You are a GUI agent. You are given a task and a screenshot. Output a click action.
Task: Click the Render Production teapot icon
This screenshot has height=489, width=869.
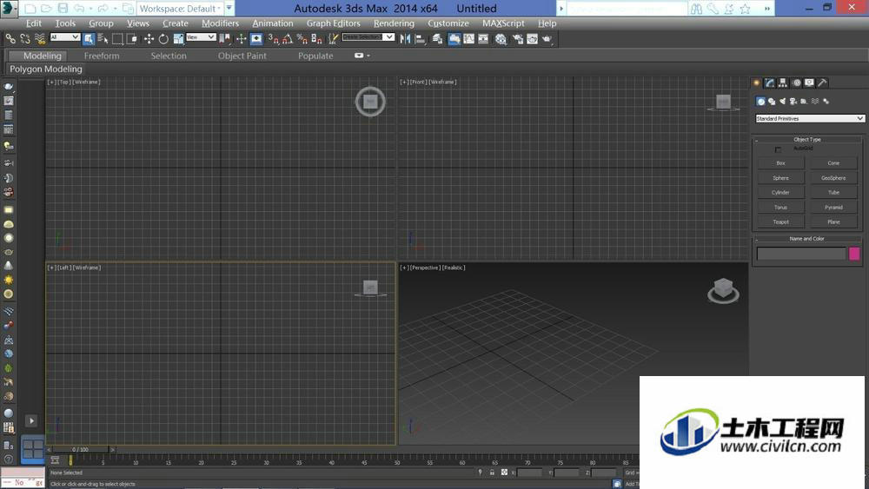click(547, 39)
